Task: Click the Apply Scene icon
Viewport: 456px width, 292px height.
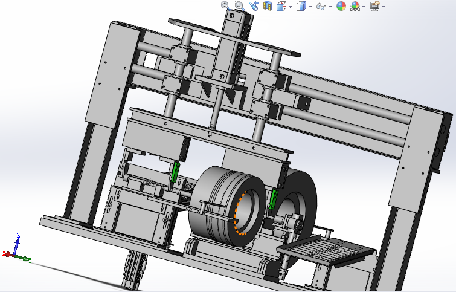Action: (355, 6)
